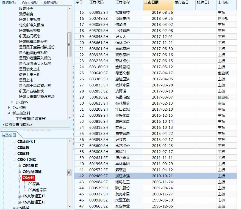Click the 300749.SZ security code cell
The height and width of the screenshot is (210, 241).
pos(101,18)
